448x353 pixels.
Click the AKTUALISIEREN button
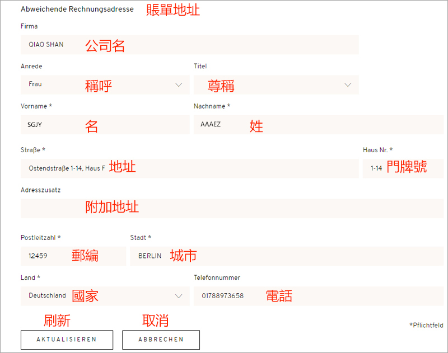[67, 340]
